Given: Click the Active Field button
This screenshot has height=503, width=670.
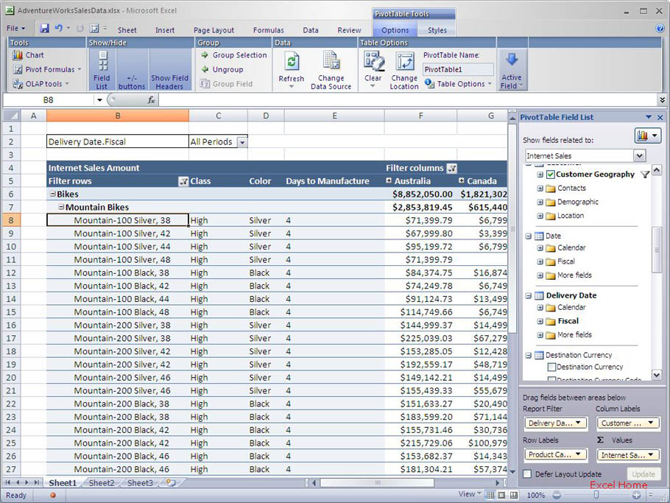Looking at the screenshot, I should (x=512, y=70).
